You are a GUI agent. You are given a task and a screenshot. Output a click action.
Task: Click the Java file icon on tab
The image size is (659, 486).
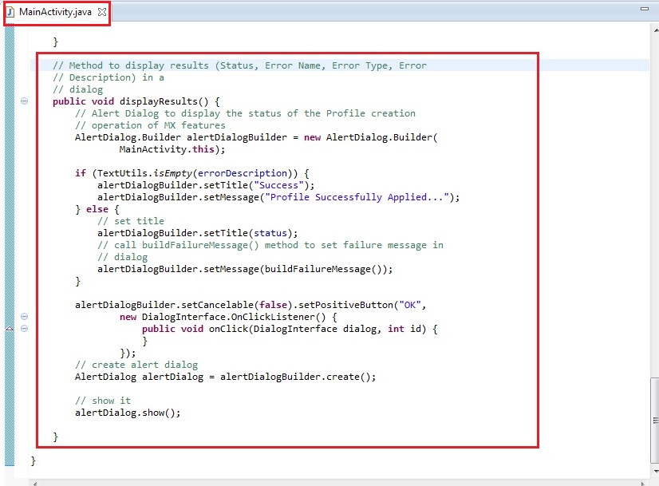point(10,13)
